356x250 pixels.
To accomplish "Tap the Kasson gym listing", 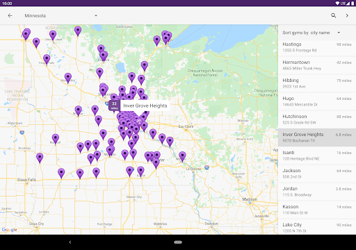I will click(317, 210).
